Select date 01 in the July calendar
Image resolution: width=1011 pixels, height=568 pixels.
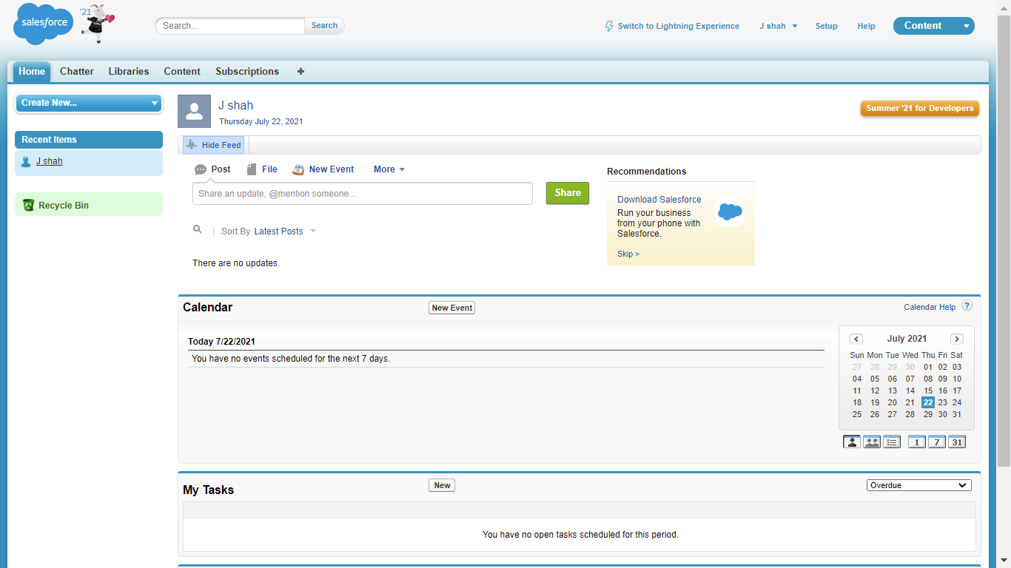(x=928, y=367)
